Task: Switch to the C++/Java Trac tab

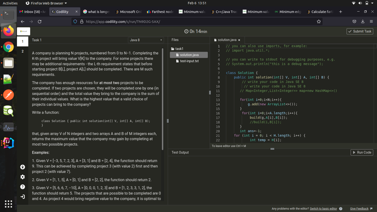Action: [x=224, y=12]
